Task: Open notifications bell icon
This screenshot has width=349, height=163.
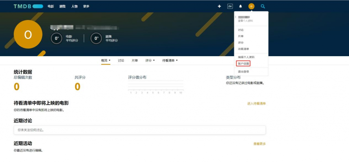Action: coord(240,6)
